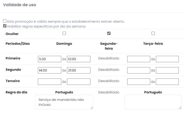Focus Terça-feira Terceiro end time field
The height and width of the screenshot is (115, 185).
(x=167, y=82)
